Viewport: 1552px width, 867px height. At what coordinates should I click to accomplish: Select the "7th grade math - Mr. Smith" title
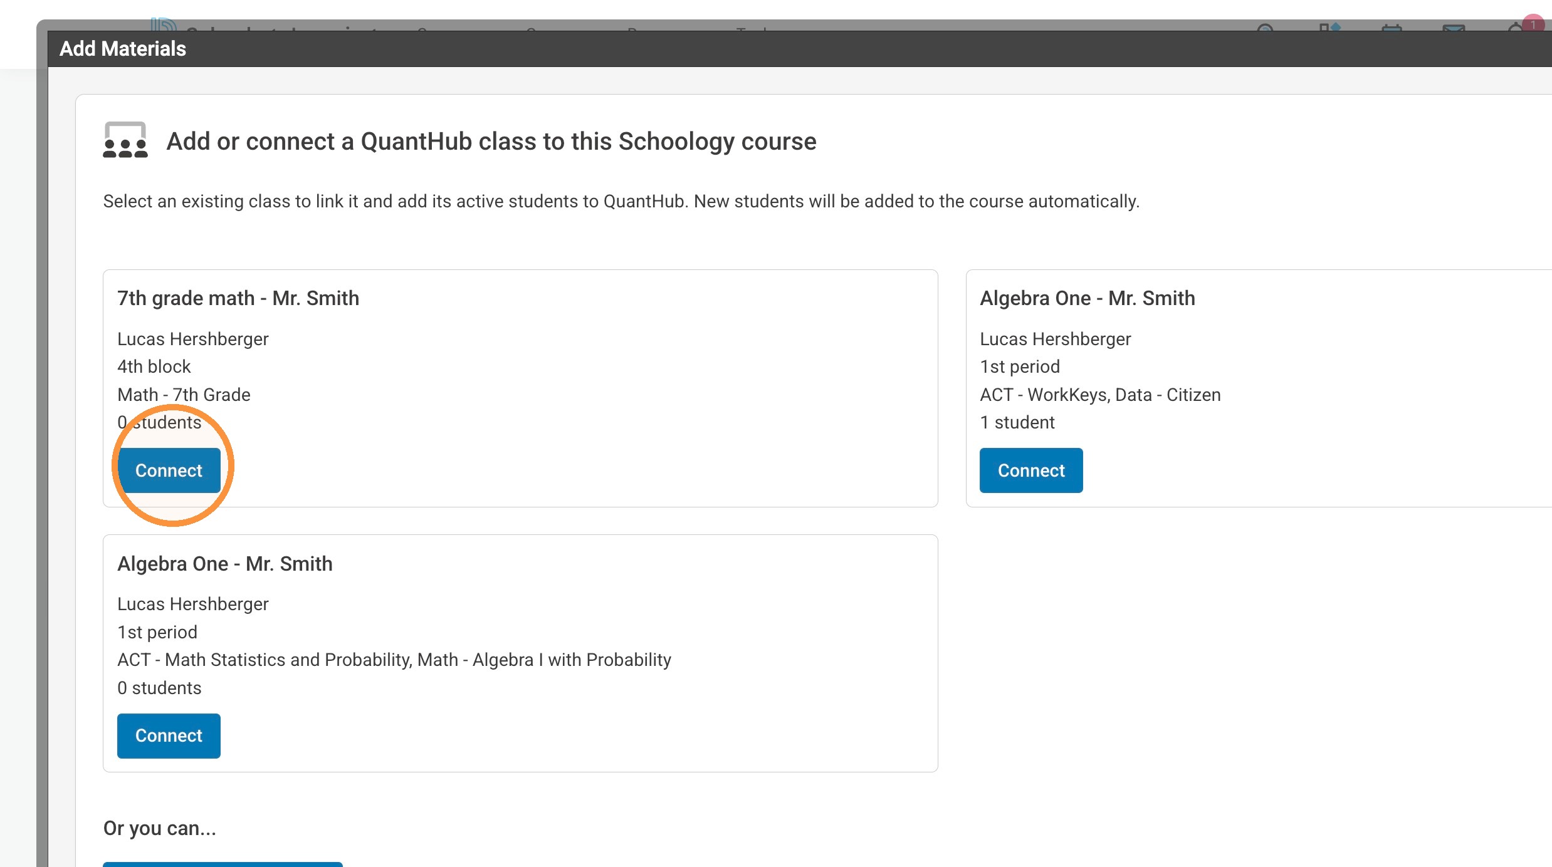(x=238, y=298)
